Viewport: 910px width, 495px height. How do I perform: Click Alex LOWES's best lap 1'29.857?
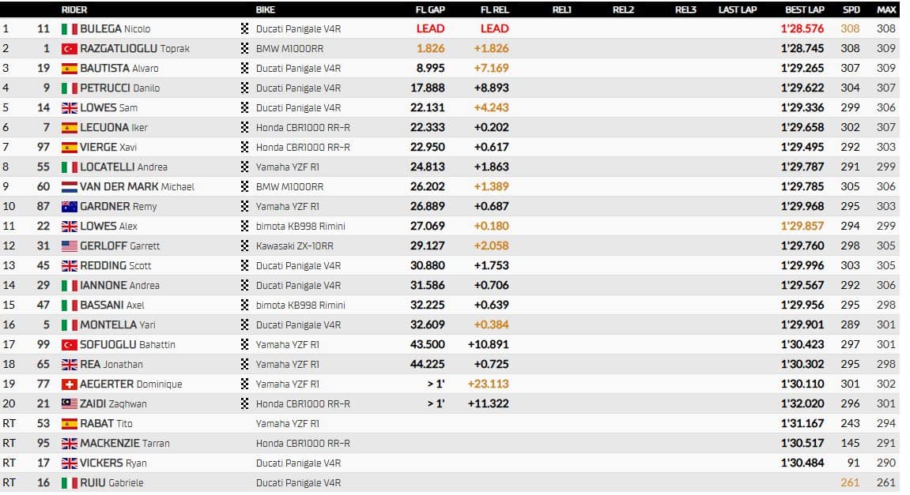point(802,226)
